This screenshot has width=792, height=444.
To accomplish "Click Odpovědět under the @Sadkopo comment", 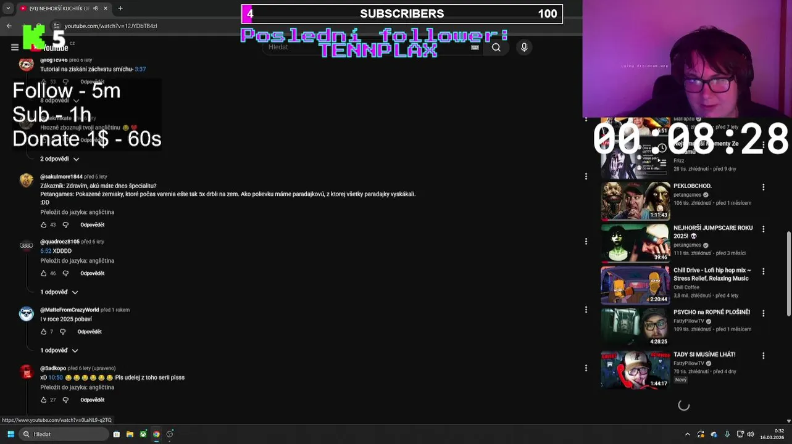I will (x=92, y=400).
